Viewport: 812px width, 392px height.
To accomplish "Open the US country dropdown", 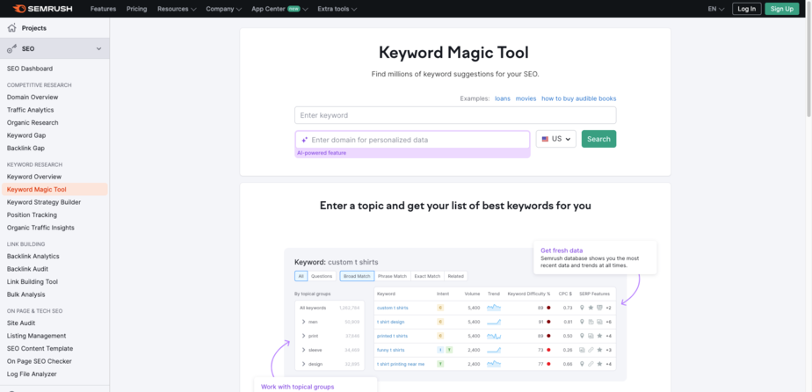I will 555,139.
